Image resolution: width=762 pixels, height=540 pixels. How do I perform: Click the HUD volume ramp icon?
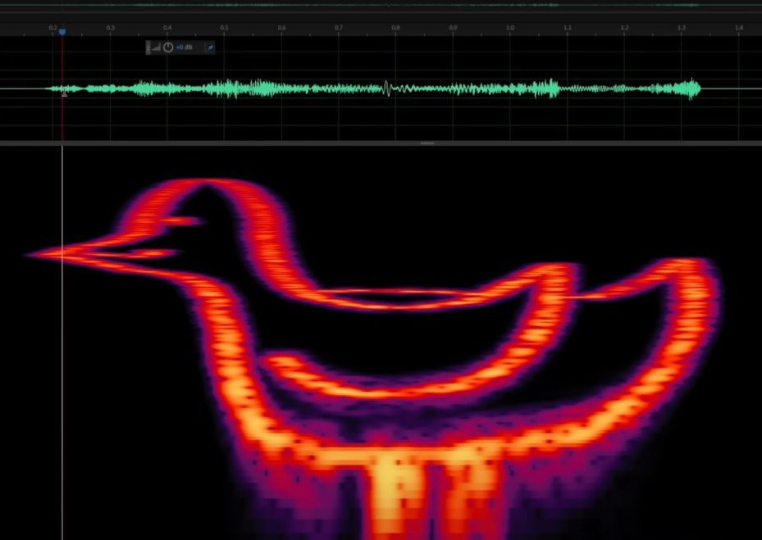coord(156,47)
